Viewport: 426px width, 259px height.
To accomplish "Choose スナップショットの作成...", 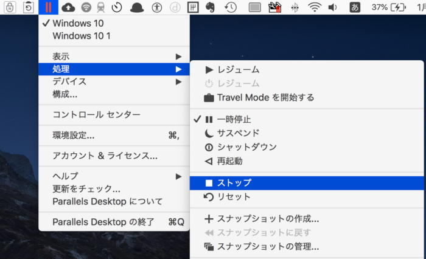I will pyautogui.click(x=307, y=219).
